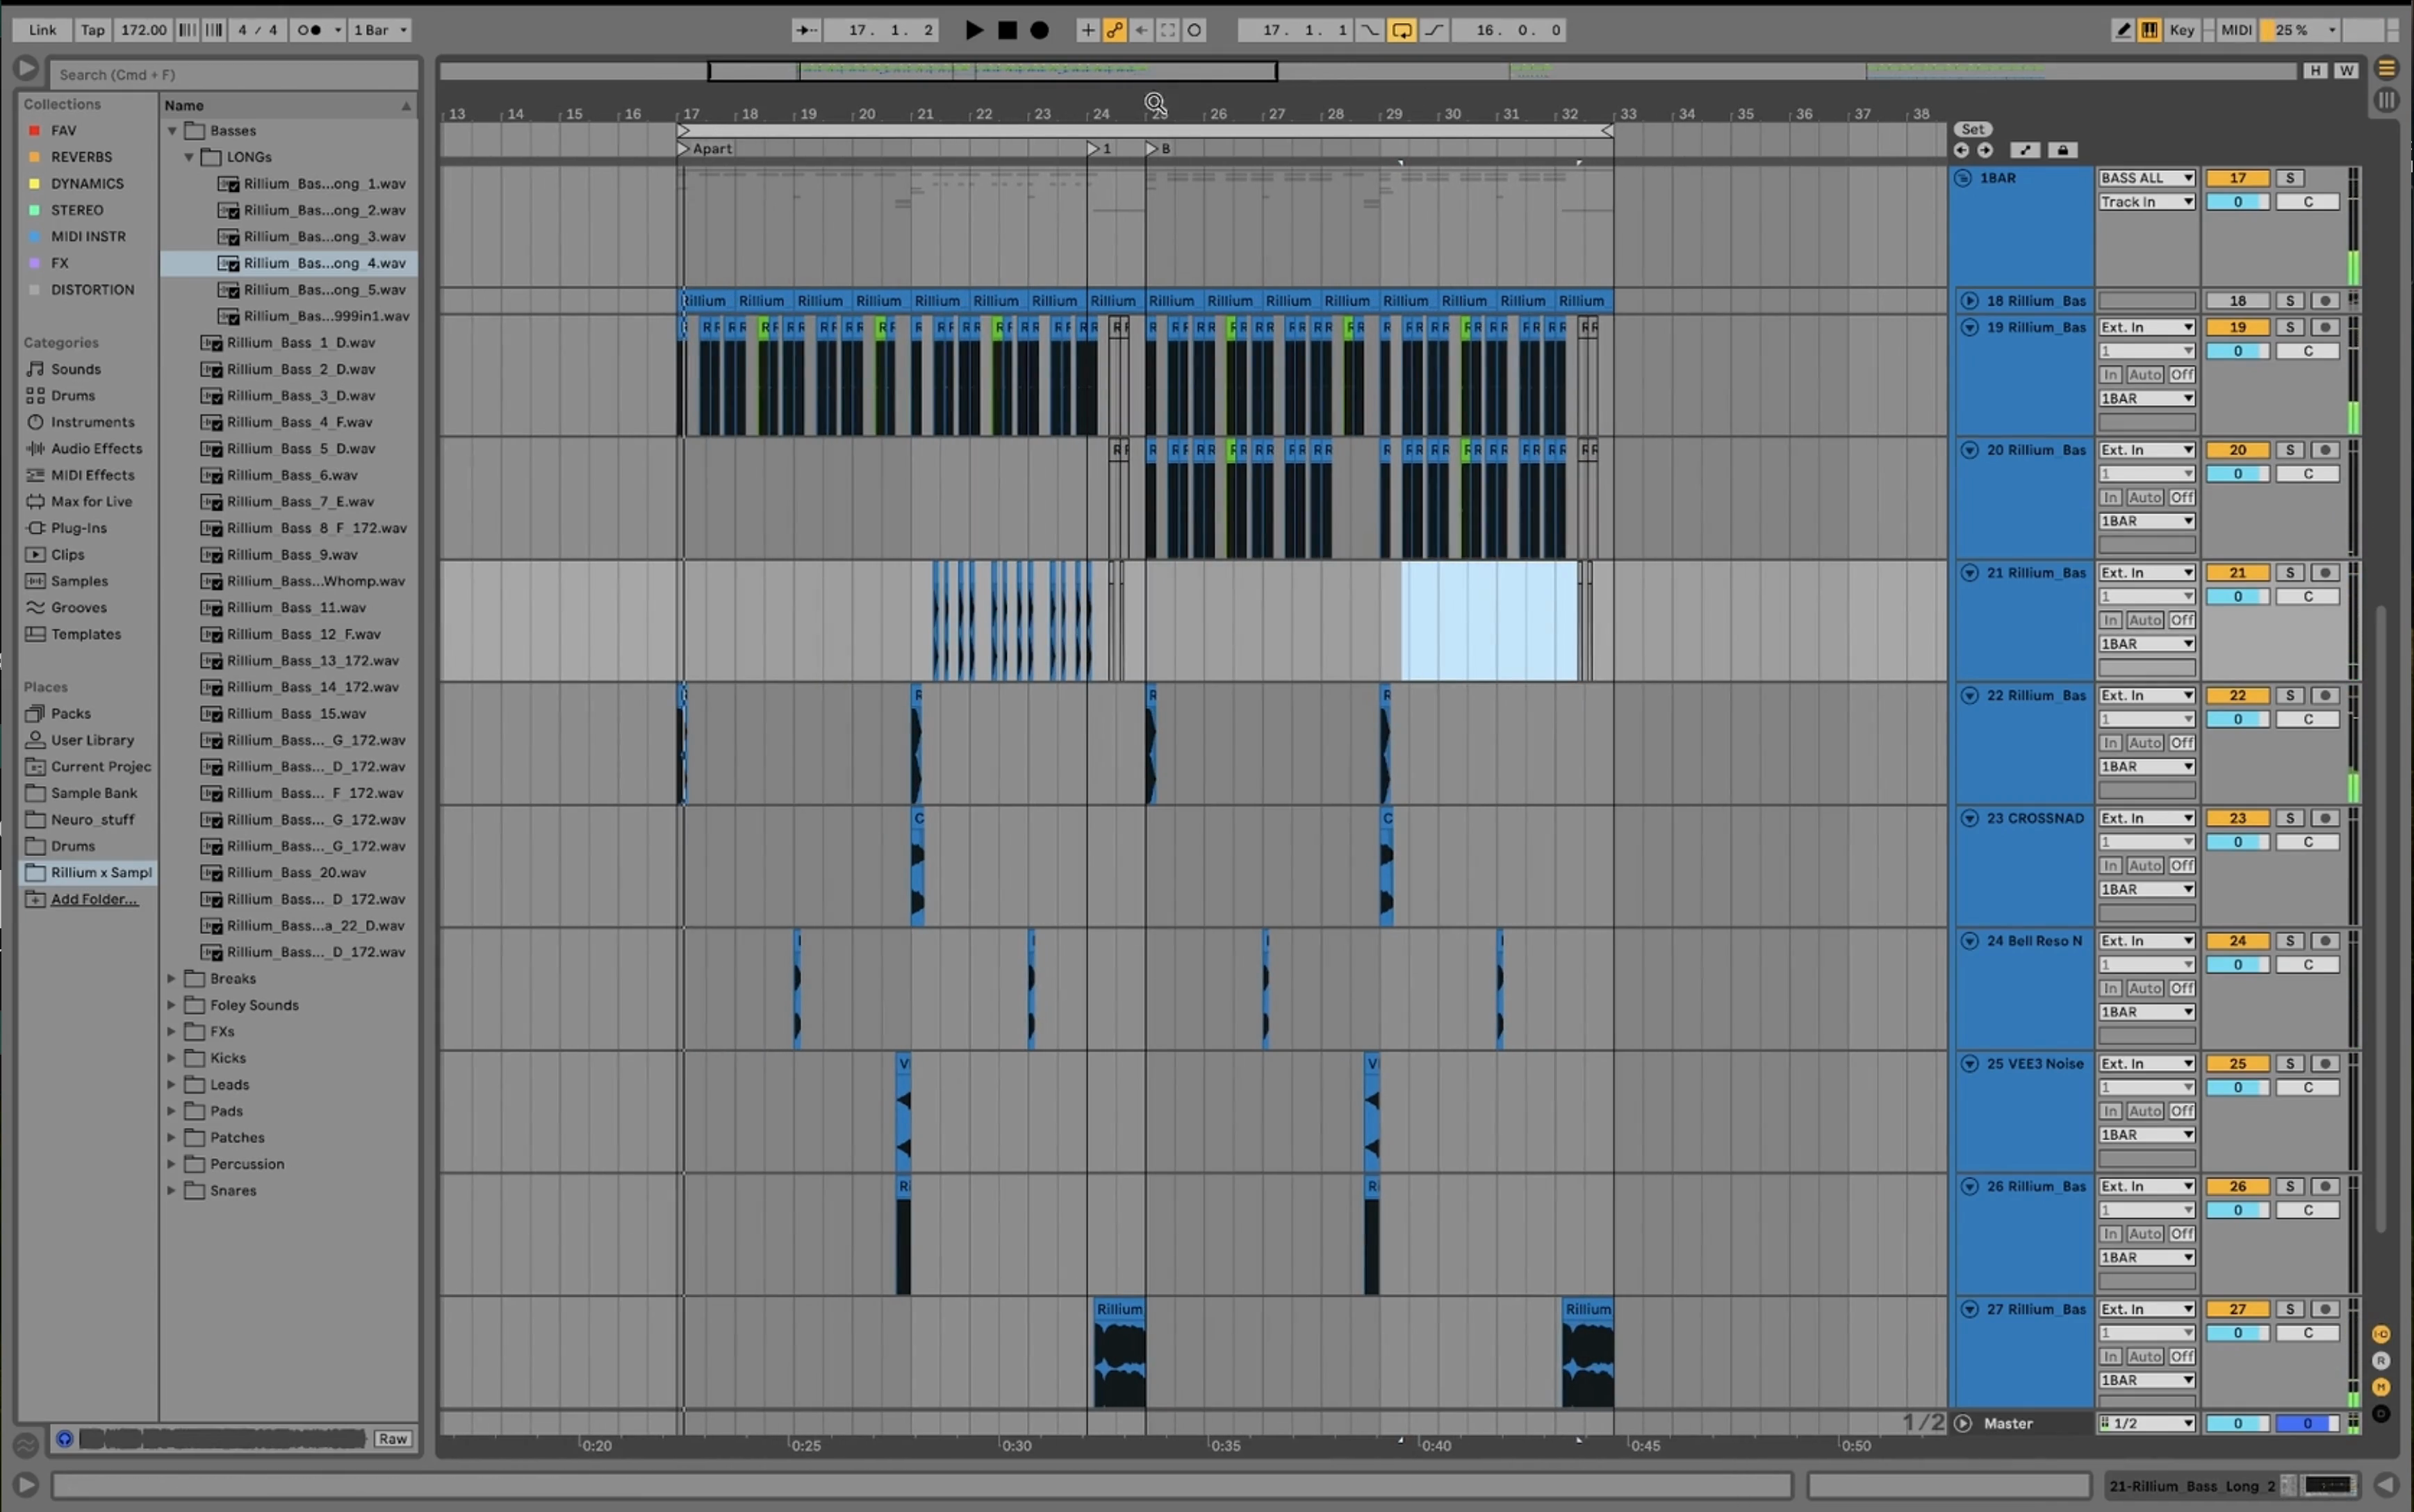Click the MIDI map mode button

pos(2236,30)
